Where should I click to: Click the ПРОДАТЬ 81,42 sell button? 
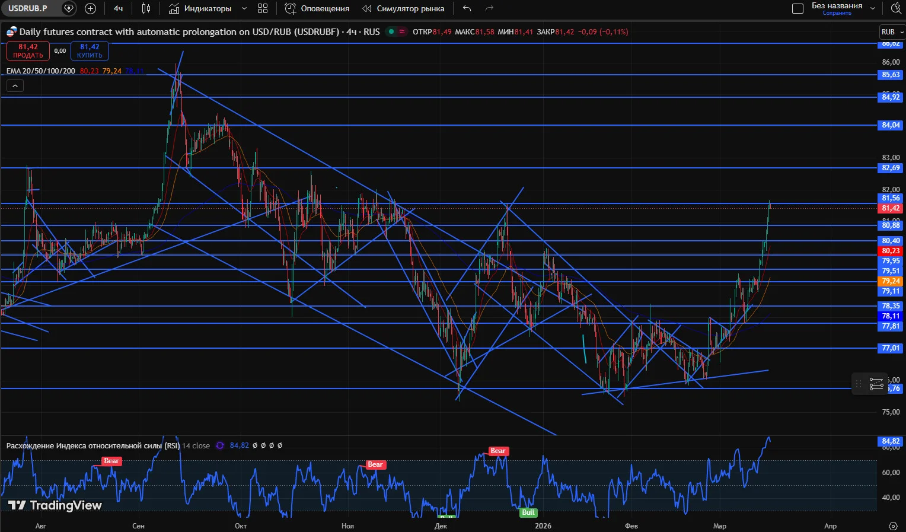click(28, 51)
